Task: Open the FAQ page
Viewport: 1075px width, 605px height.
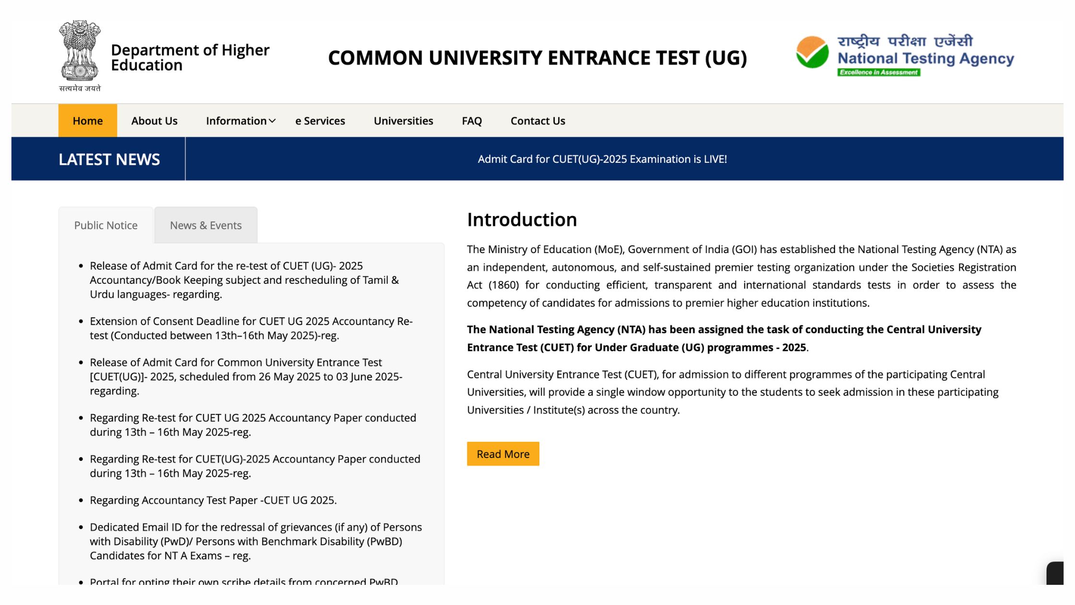Action: 471,121
